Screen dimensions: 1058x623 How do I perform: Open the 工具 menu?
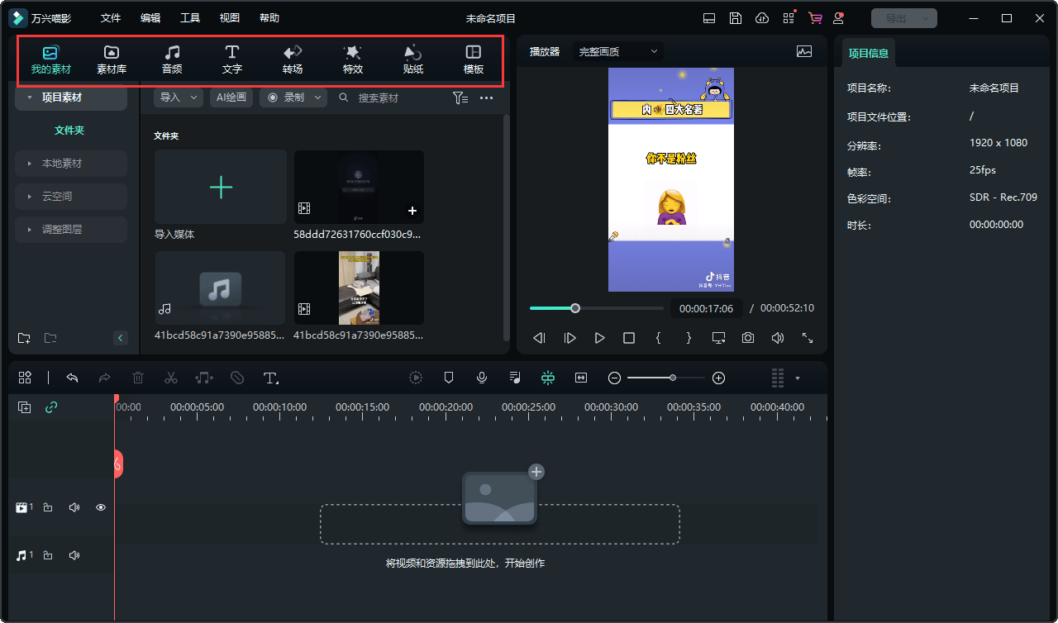tap(190, 18)
